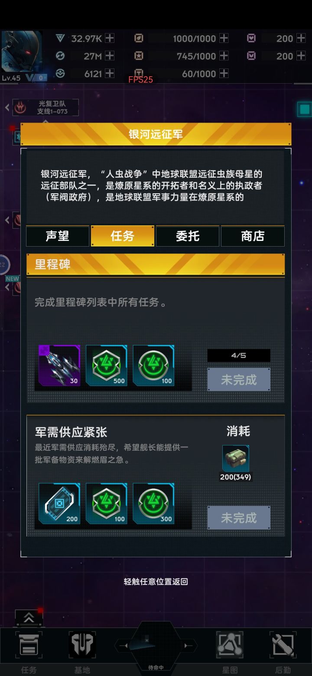312x676 pixels.
Task: Open the 委托 tab
Action: [188, 236]
